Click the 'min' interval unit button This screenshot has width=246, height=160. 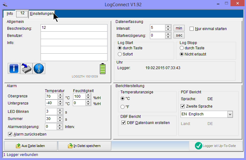click(x=179, y=28)
